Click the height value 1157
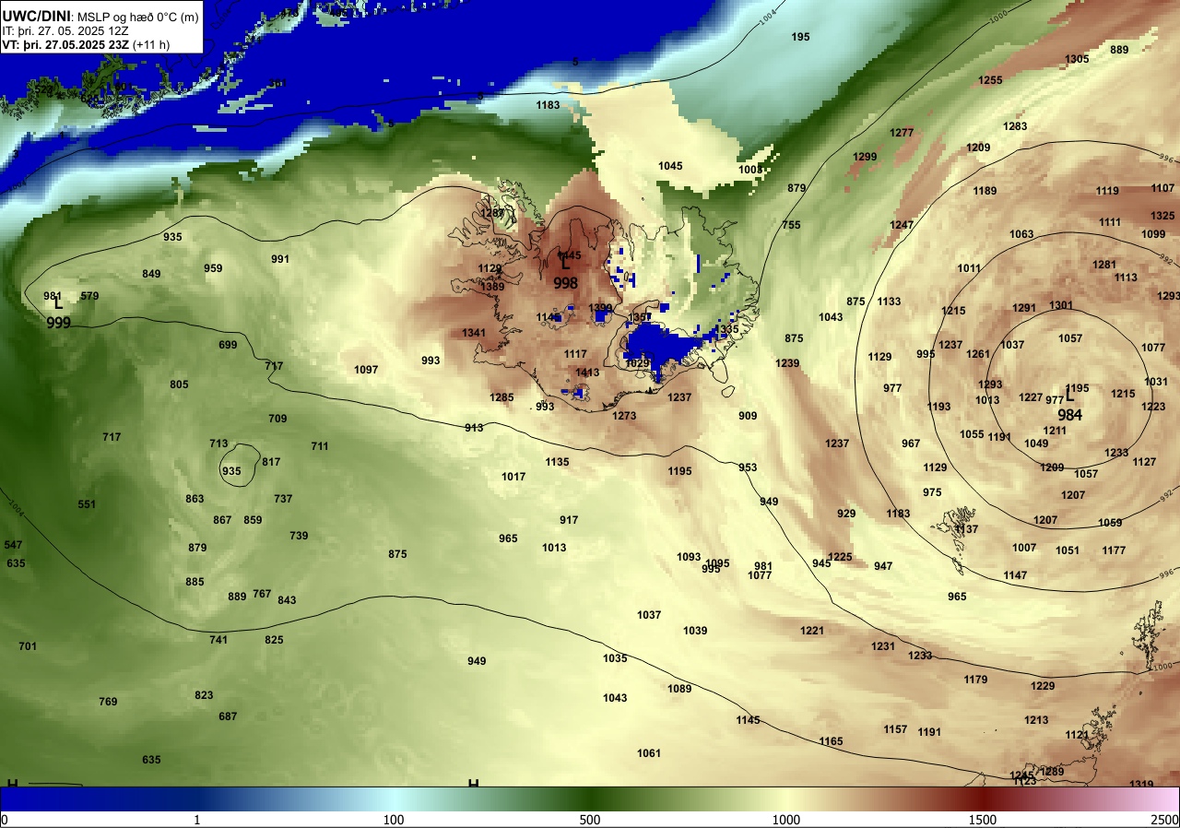The width and height of the screenshot is (1180, 828). tap(895, 729)
